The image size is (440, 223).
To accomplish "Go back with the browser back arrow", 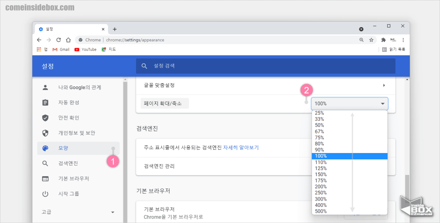I will click(39, 40).
